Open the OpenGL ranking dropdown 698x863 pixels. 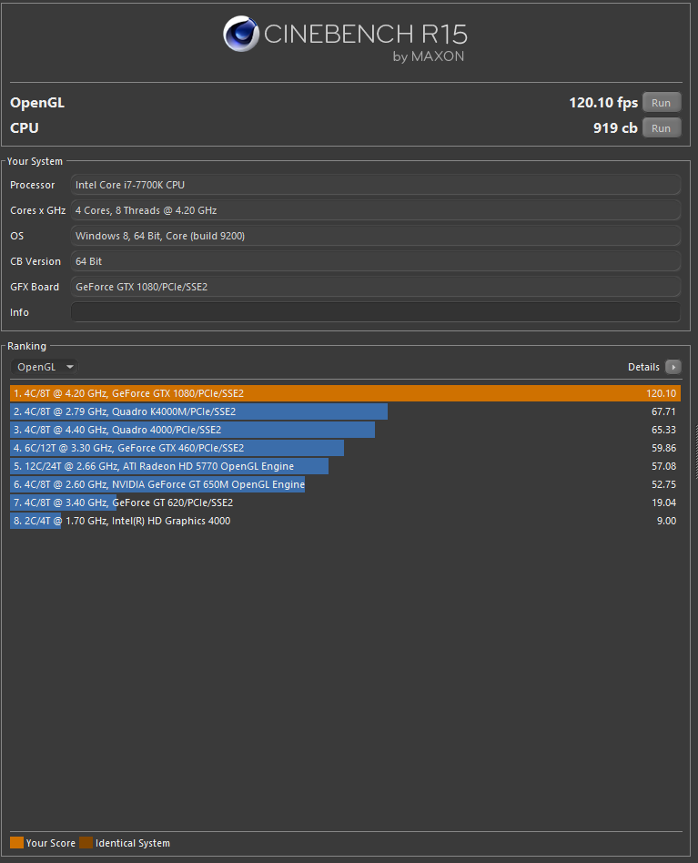(x=45, y=367)
